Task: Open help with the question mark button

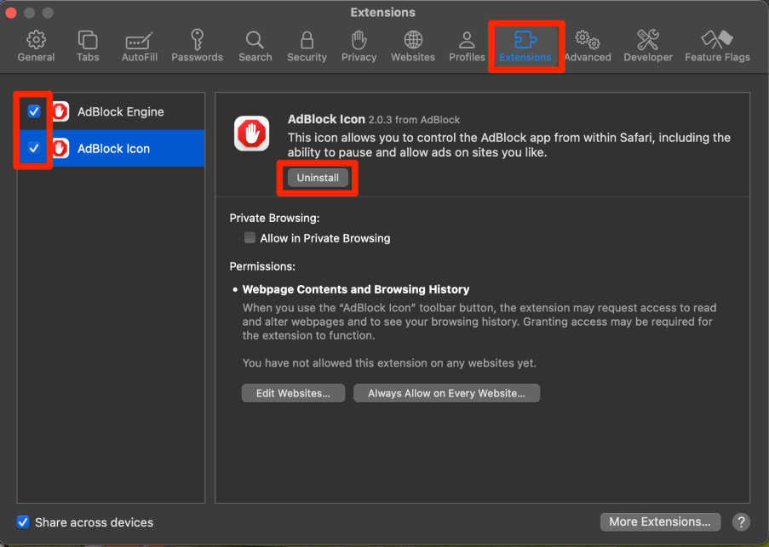Action: tap(741, 522)
